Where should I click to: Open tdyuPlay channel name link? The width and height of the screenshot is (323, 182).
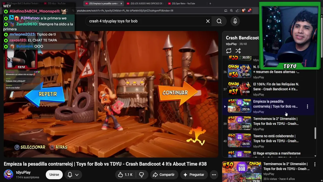pos(23,172)
